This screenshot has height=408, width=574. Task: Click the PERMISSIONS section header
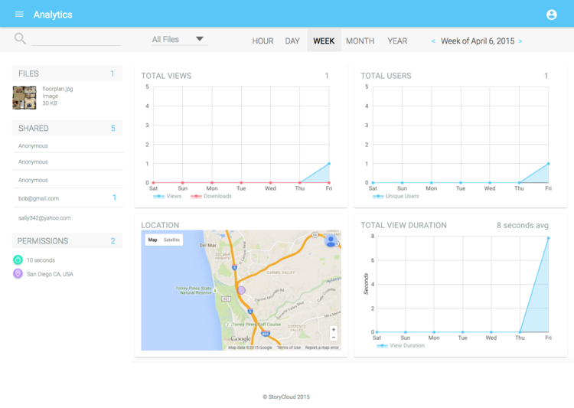point(67,240)
